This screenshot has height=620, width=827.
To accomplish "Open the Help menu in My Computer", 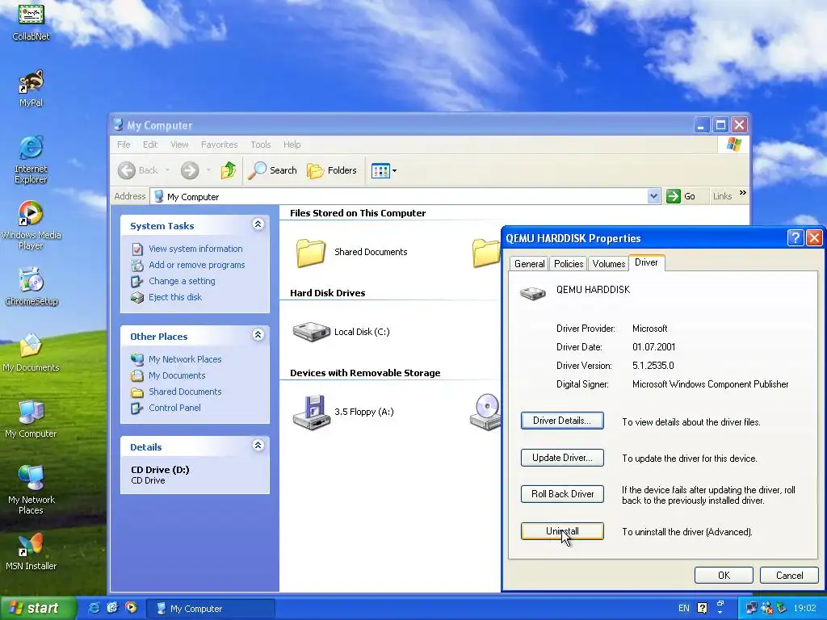I will (x=292, y=145).
